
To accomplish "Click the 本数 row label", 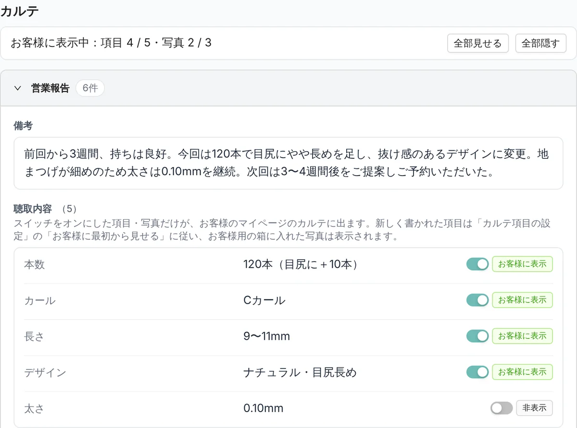I will 34,264.
